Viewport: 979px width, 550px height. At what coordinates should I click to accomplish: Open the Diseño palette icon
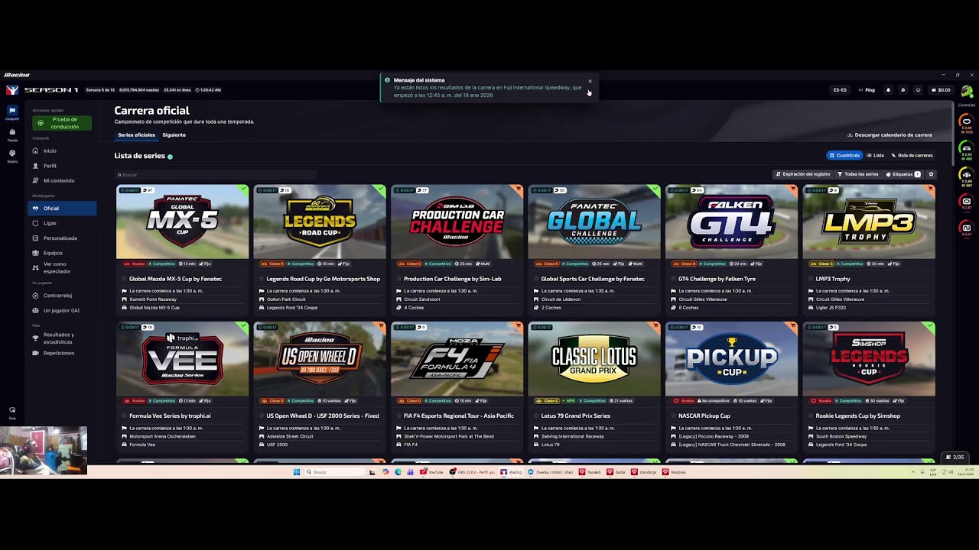(12, 155)
